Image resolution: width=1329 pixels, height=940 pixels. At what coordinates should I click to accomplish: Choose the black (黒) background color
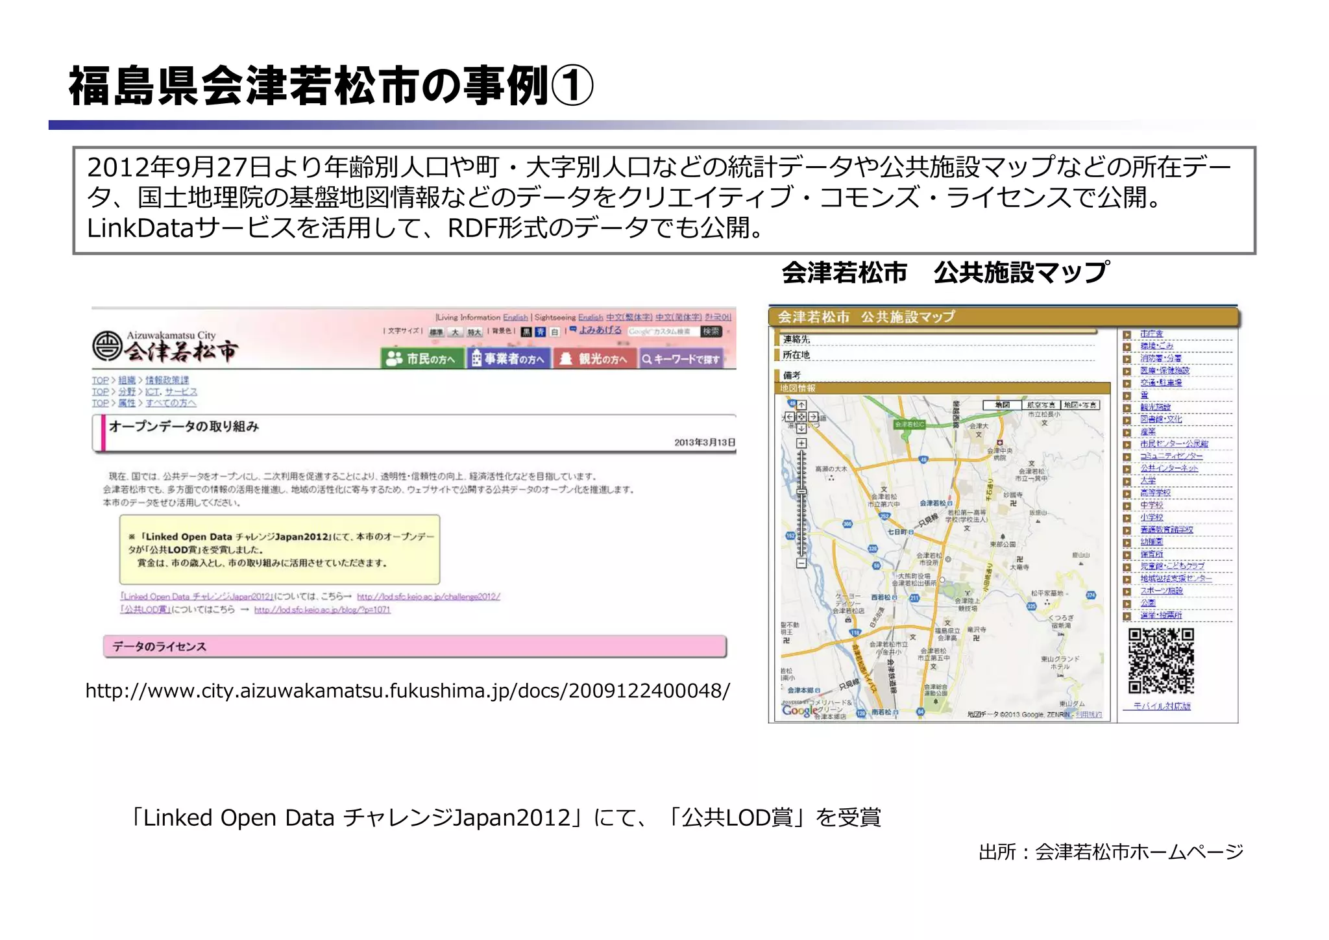pos(526,332)
